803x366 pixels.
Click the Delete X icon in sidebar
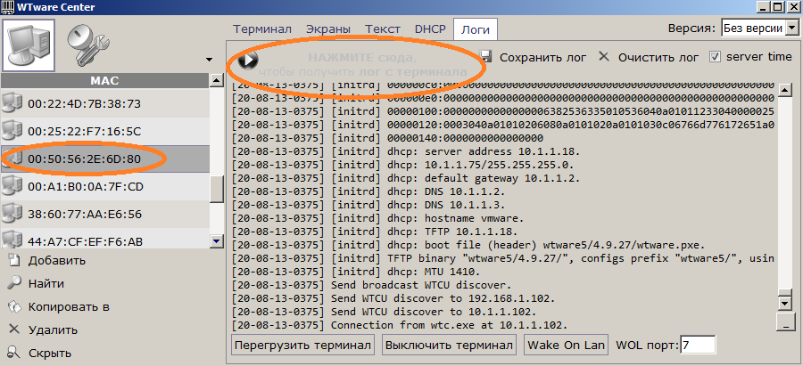click(13, 329)
